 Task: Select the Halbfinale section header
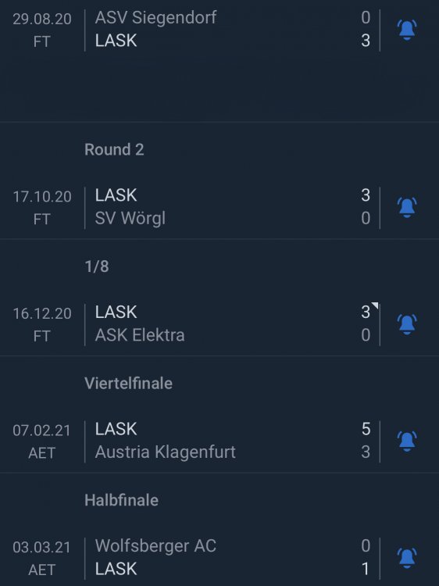tap(121, 500)
